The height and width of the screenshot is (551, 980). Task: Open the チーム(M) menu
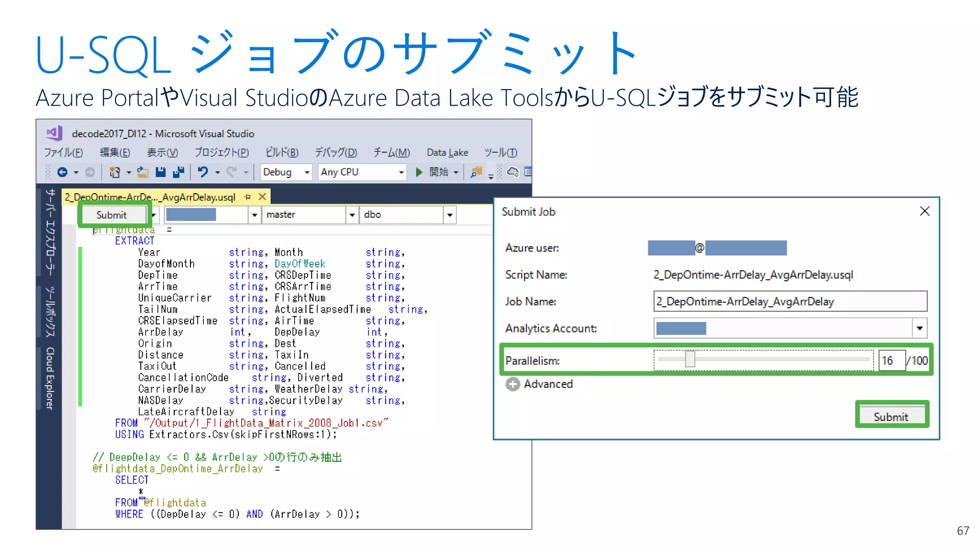coord(391,152)
